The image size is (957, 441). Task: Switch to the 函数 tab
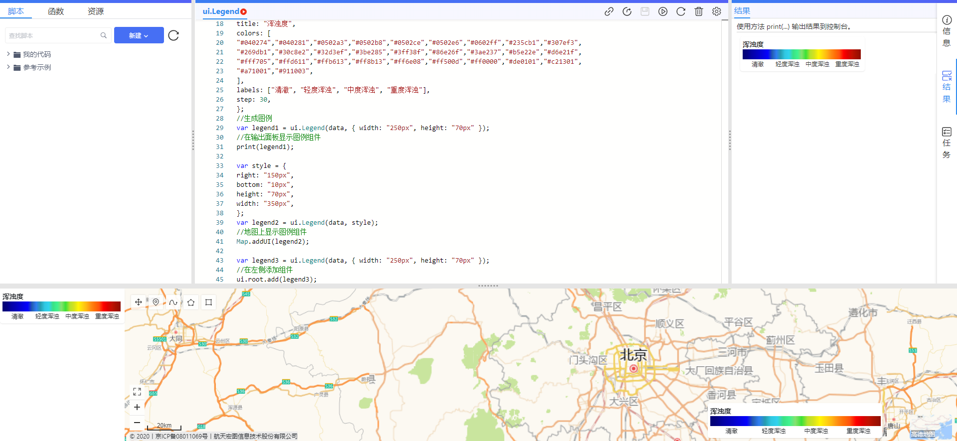56,11
